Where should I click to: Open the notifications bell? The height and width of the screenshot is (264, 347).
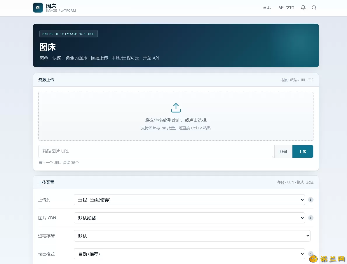303,8
